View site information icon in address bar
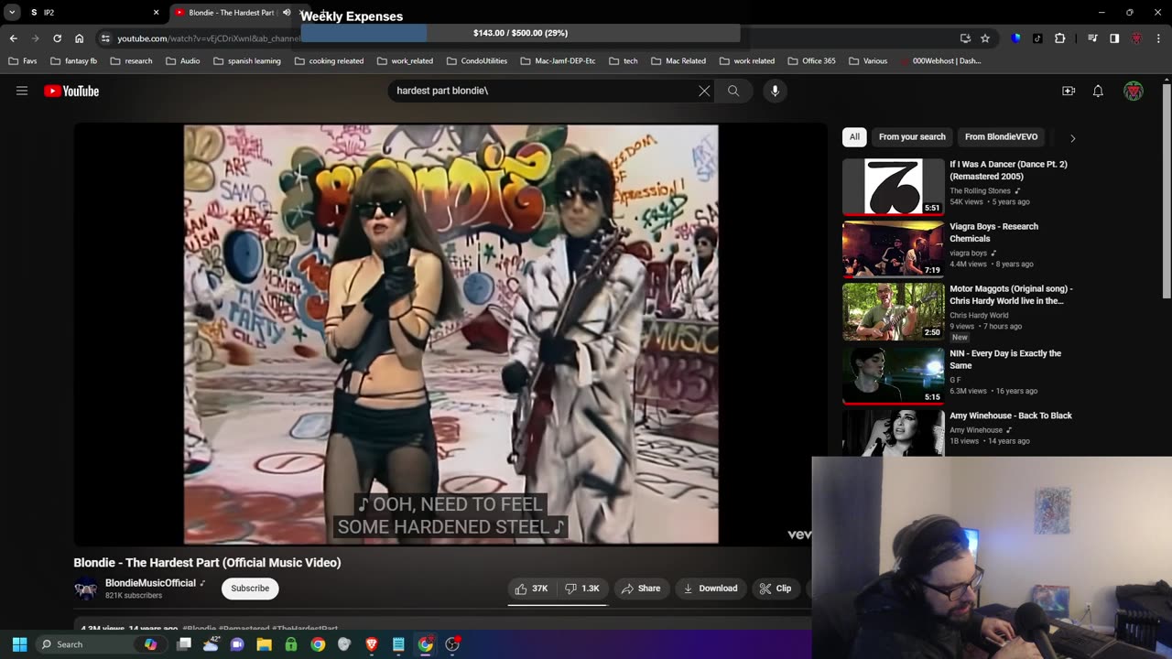 106,38
